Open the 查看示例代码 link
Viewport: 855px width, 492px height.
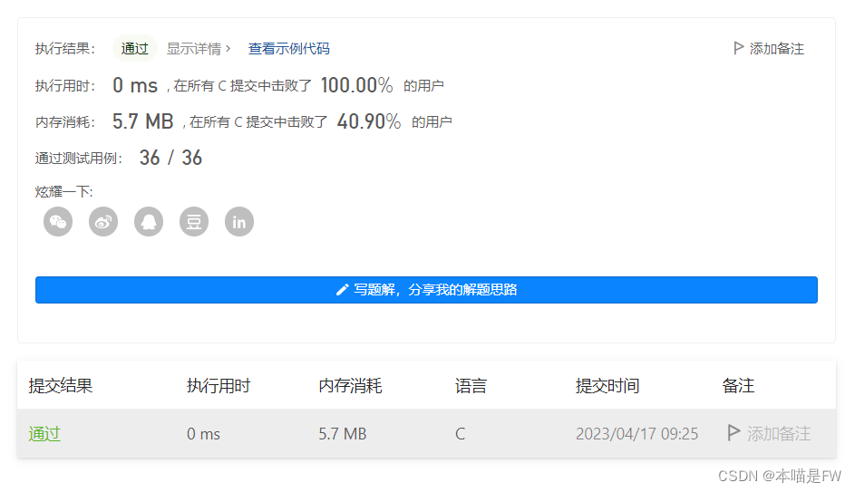(289, 49)
